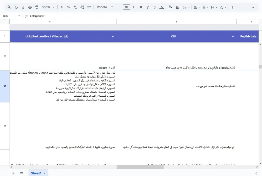Open the text color picker
Image resolution: width=262 pixels, height=176 pixels.
pos(162,7)
